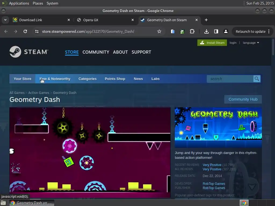Viewport: 275px width, 206px height.
Task: Click the login link
Action: click(233, 43)
